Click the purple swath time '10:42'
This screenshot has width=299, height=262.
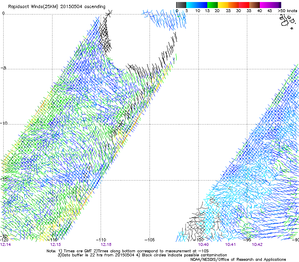click(x=257, y=245)
